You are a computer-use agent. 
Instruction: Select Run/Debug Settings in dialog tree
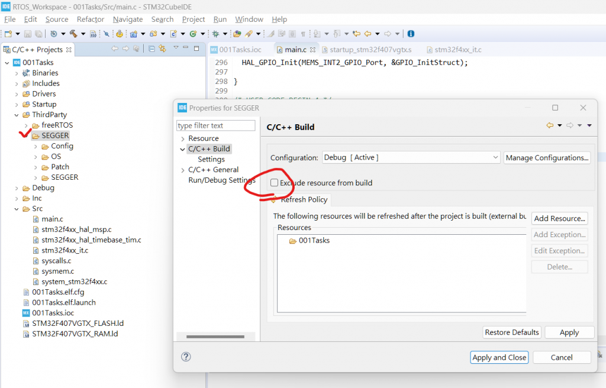click(x=222, y=180)
